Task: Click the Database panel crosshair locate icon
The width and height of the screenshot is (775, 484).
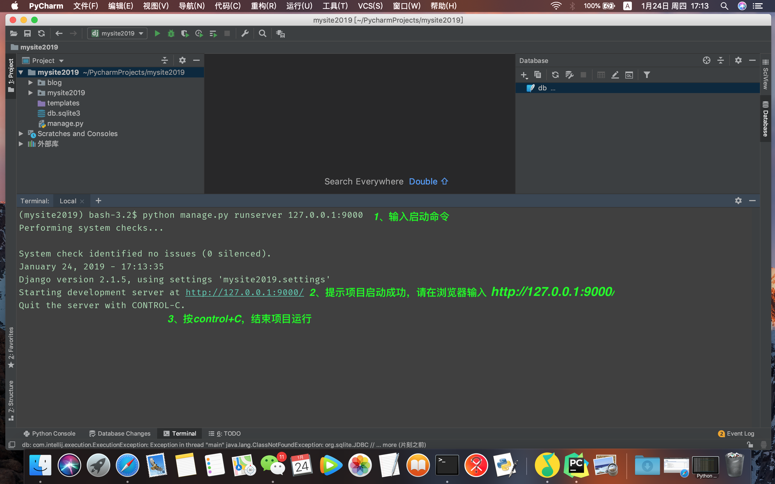Action: pyautogui.click(x=706, y=60)
